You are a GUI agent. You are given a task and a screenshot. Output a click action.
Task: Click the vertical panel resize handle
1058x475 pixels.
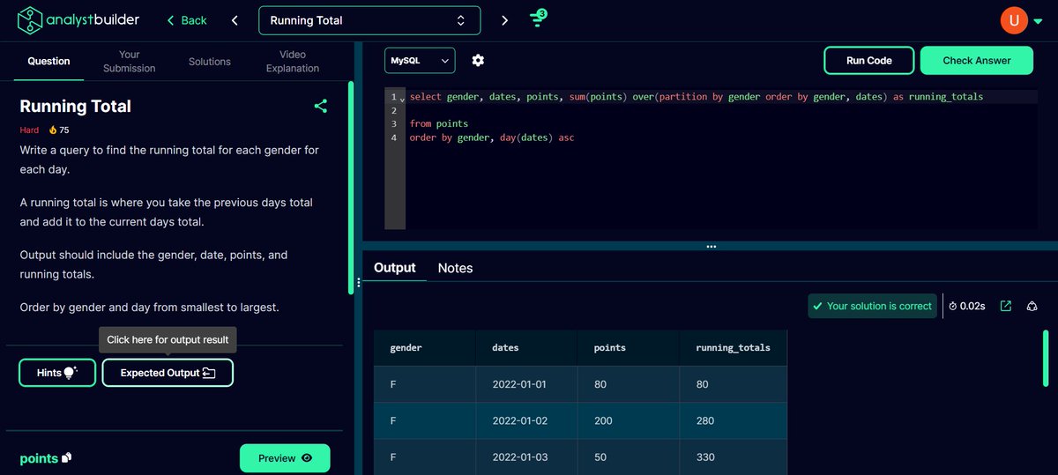pyautogui.click(x=358, y=283)
